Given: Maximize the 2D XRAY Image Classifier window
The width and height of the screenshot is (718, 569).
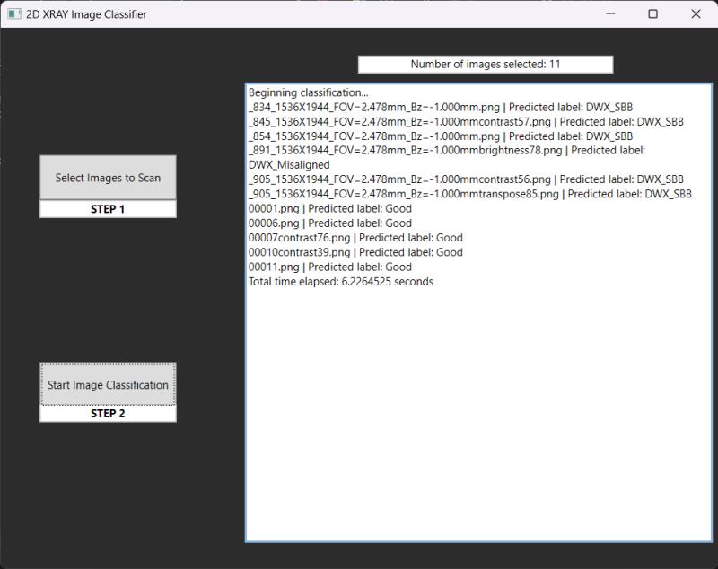Looking at the screenshot, I should [x=652, y=14].
